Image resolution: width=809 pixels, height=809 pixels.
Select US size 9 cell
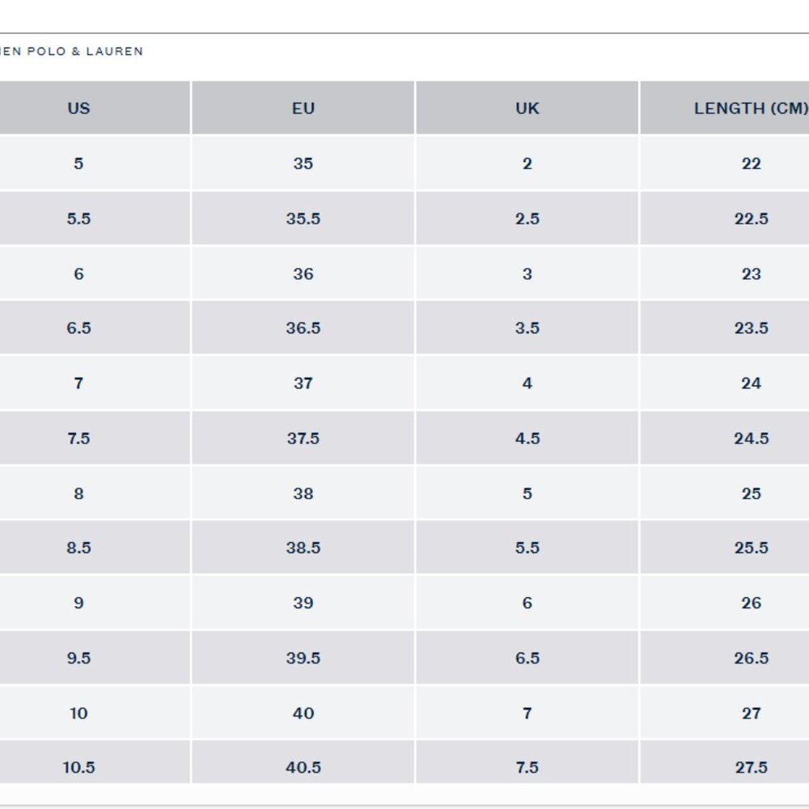point(78,603)
